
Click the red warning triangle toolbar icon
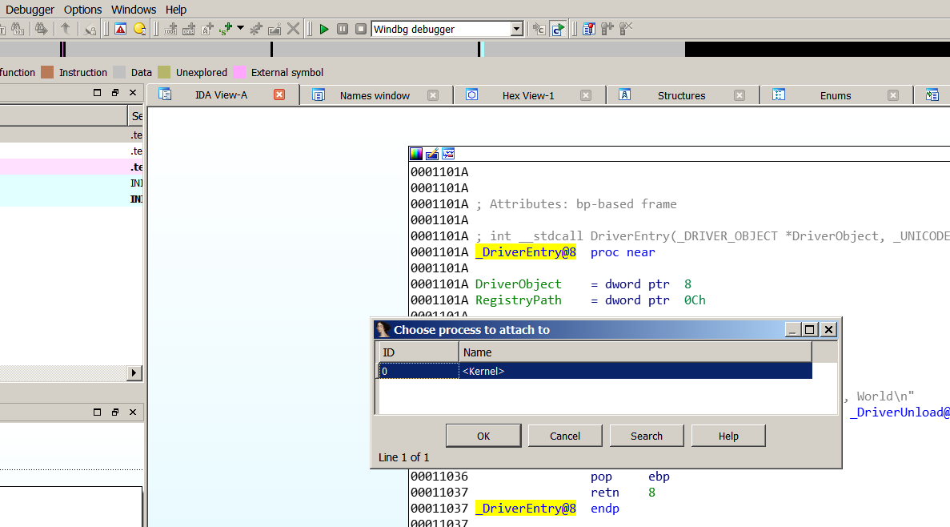coord(120,29)
